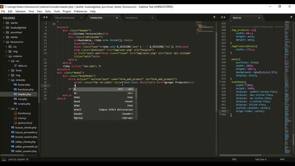Click the right pane horizontal scrollbar
Screen dimensions: 295x166
(240, 155)
